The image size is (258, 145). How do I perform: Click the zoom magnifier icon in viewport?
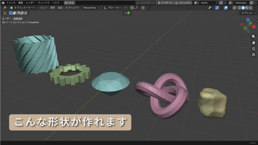[253, 36]
